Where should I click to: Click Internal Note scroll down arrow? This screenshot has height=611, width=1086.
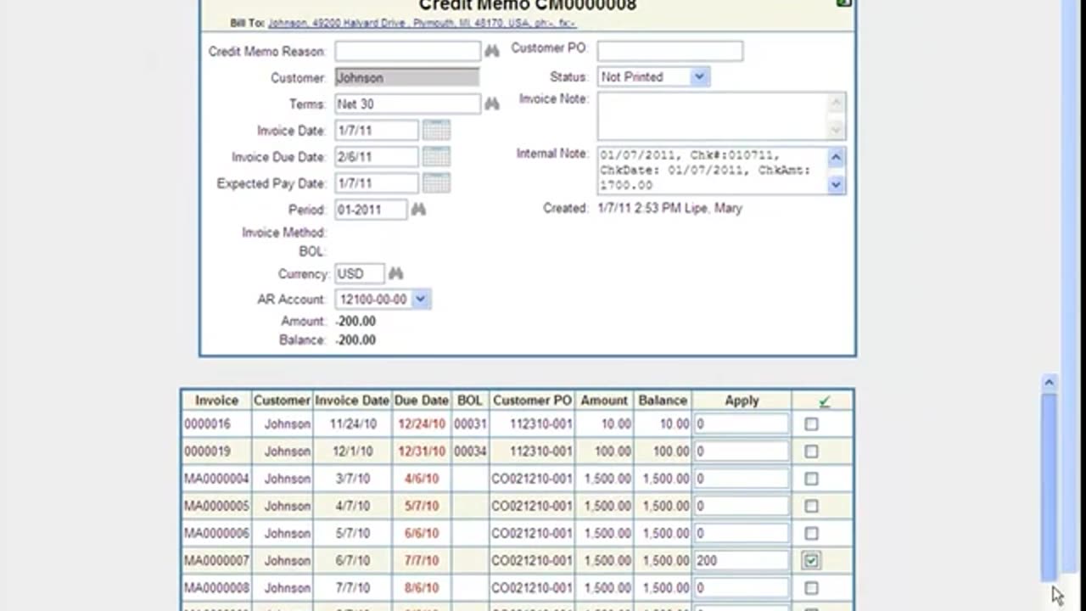[836, 184]
